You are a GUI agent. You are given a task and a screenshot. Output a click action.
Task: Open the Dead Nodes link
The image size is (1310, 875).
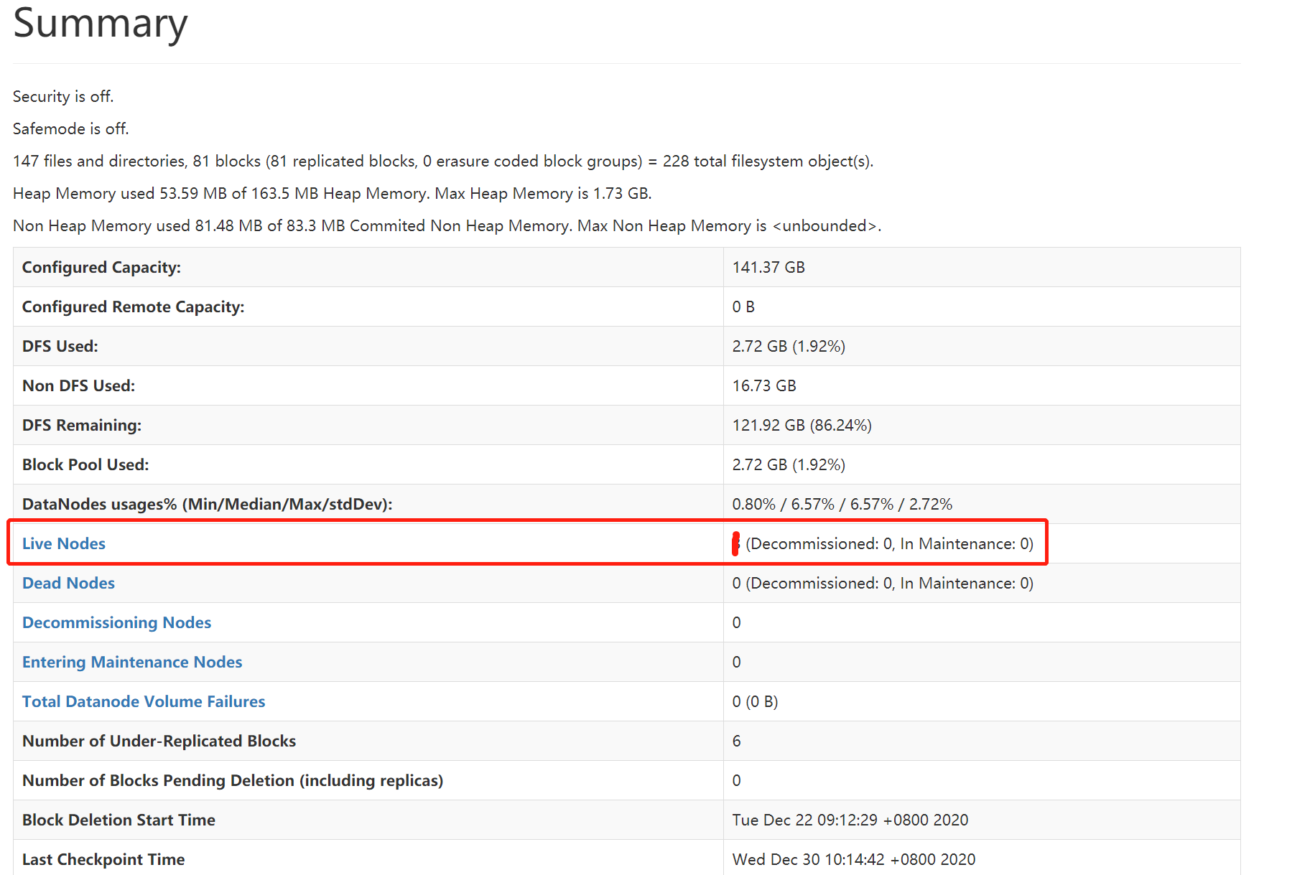(68, 583)
